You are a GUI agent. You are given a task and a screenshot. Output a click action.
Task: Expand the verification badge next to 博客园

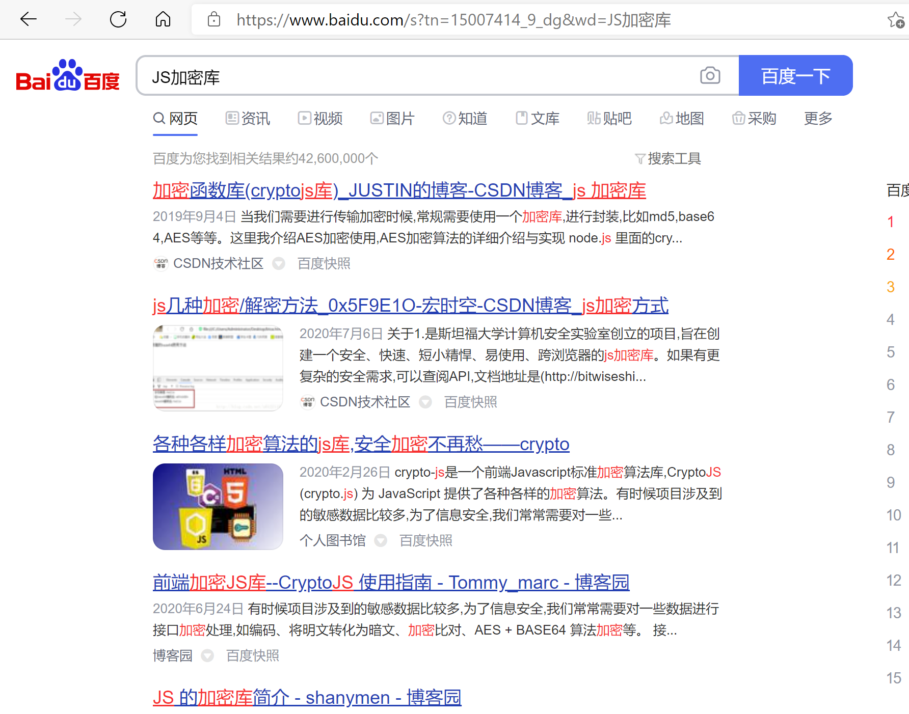pyautogui.click(x=207, y=656)
